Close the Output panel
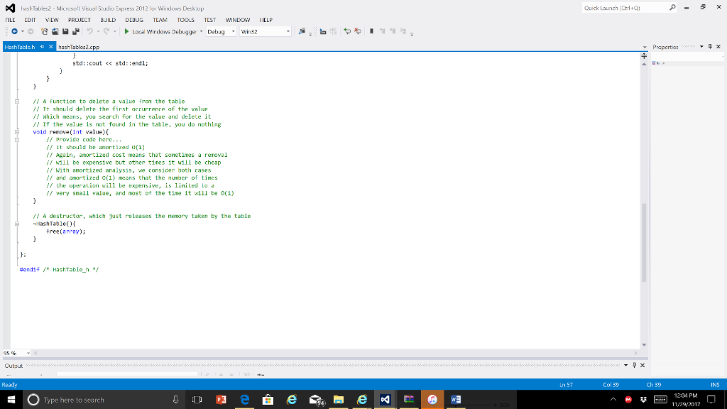Image resolution: width=727 pixels, height=409 pixels. tap(643, 366)
